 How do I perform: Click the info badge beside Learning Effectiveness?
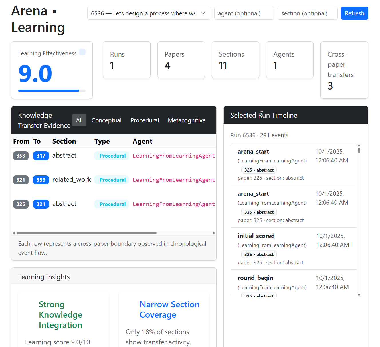pyautogui.click(x=82, y=52)
